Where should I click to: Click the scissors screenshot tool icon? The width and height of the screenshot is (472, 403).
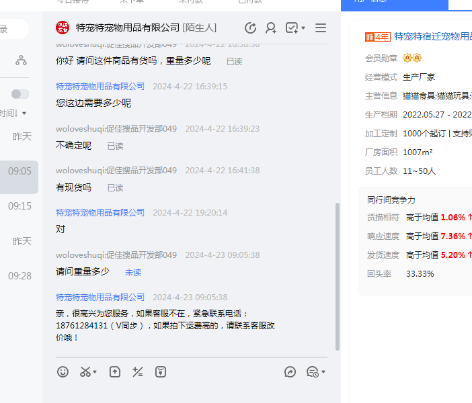pyautogui.click(x=85, y=371)
